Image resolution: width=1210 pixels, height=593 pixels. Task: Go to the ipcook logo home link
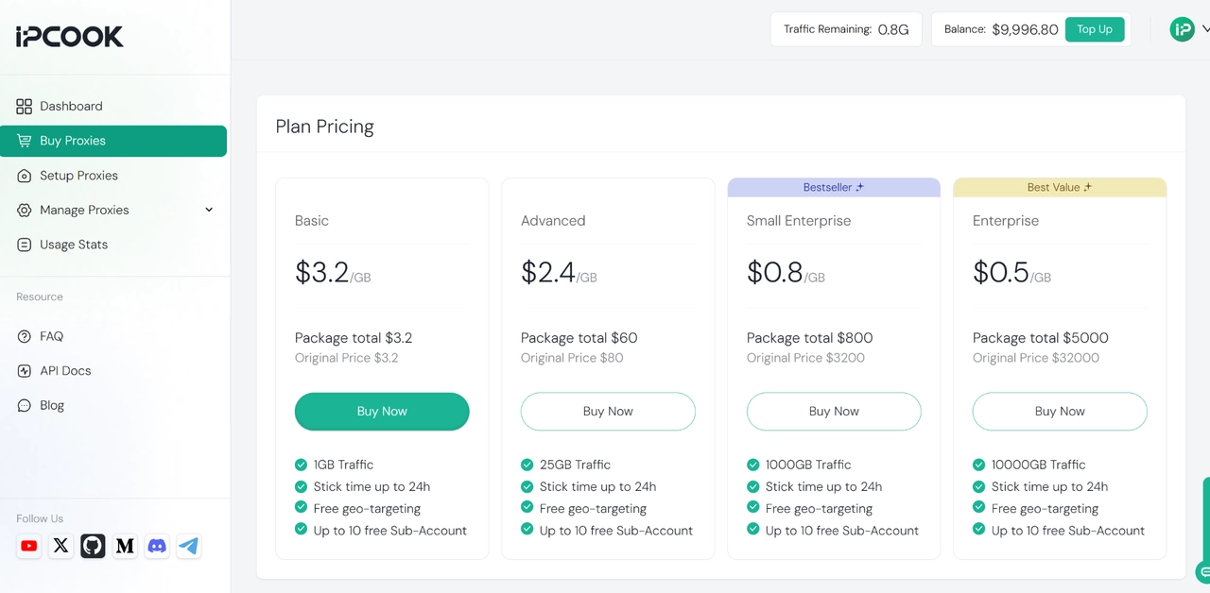(67, 36)
